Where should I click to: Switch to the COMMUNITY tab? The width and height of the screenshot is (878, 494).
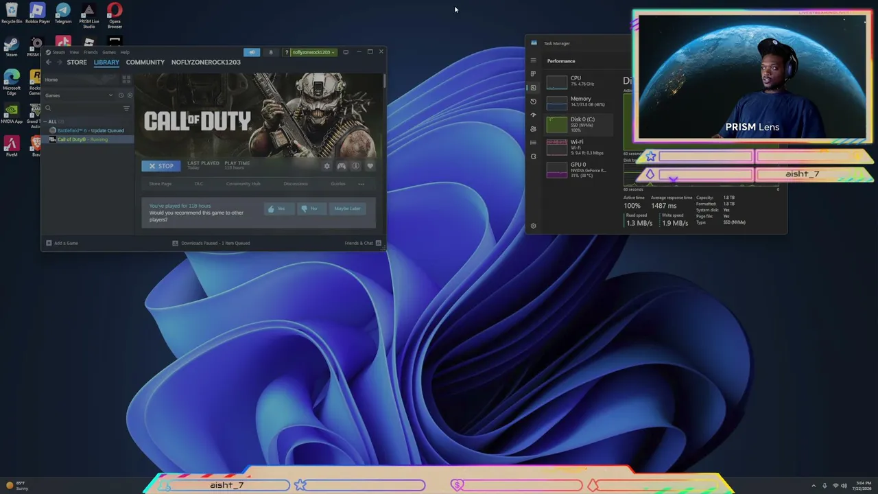pyautogui.click(x=145, y=62)
